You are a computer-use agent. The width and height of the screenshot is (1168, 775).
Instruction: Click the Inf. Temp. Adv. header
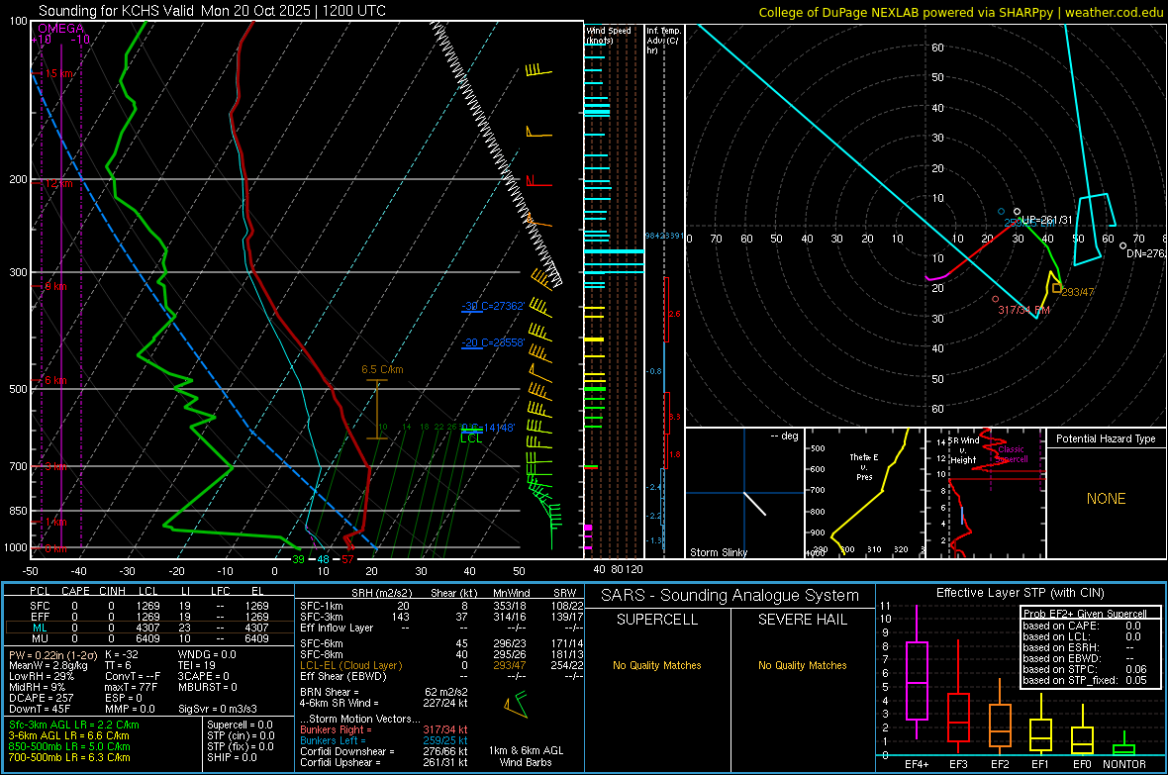[x=663, y=41]
